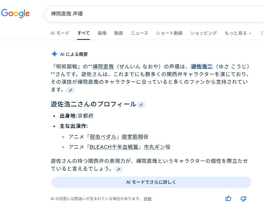Click the underlined 禅院直哉 link
Viewport: 263px width, 207px height.
103,67
